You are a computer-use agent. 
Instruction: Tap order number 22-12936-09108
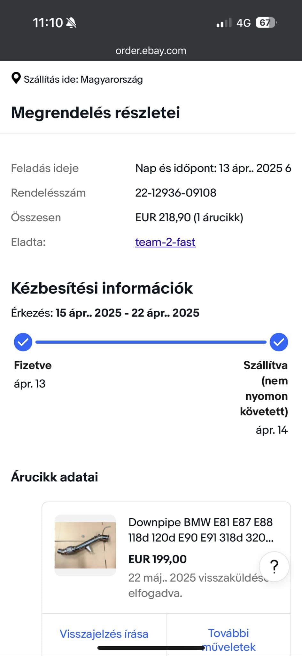coord(176,193)
